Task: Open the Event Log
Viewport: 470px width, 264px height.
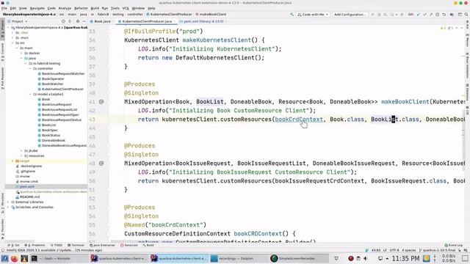Action: coord(454,245)
